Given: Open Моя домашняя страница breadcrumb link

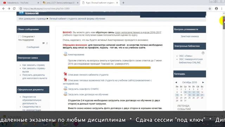Looking at the screenshot, I should click(x=32, y=19).
